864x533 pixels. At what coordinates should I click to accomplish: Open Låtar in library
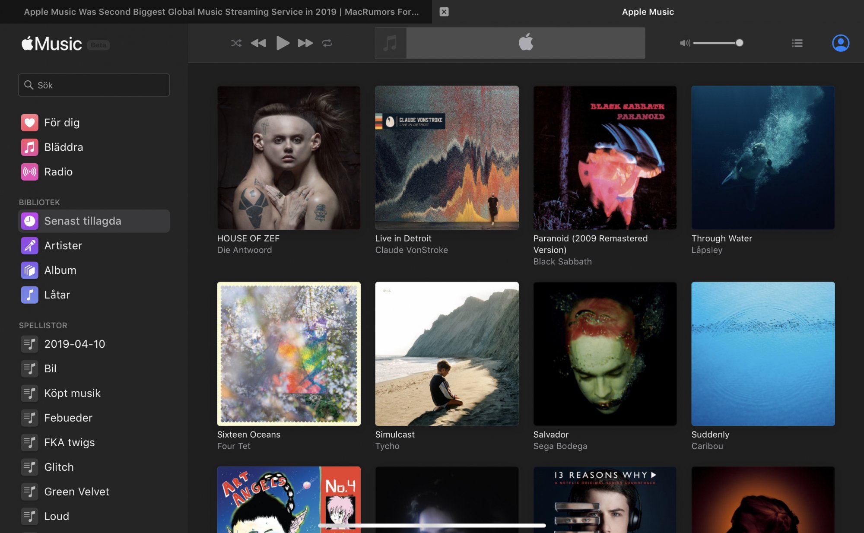[94, 295]
